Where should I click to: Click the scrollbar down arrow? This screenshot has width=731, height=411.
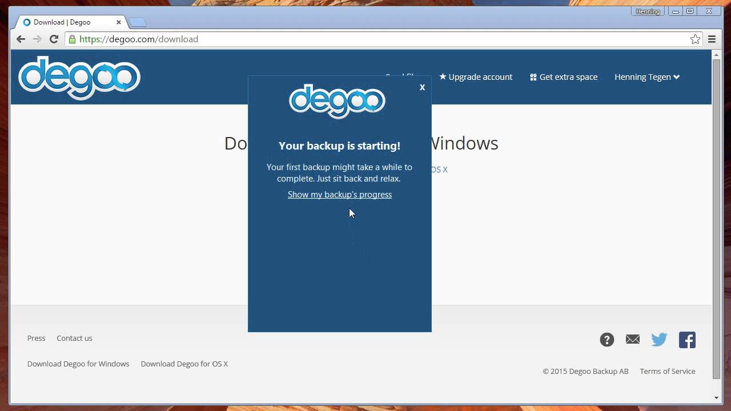click(716, 398)
